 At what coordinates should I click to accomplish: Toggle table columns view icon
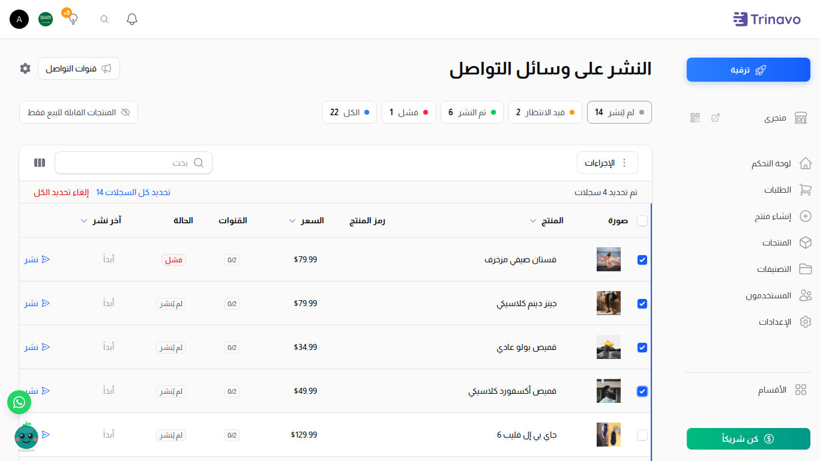click(x=40, y=163)
